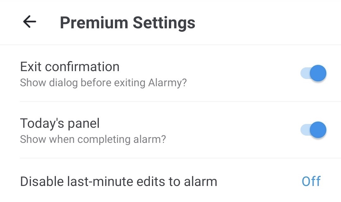Tap 'Show when completing alarm?' description

(93, 139)
